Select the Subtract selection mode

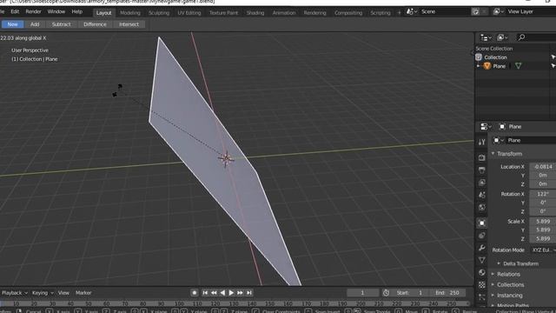(x=62, y=24)
